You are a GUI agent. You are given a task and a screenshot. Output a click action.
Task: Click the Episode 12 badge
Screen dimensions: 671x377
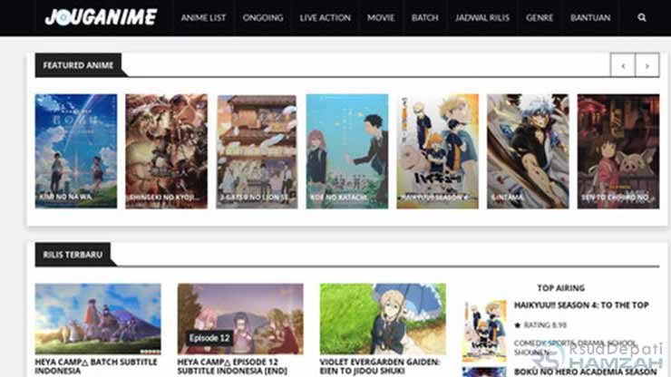pyautogui.click(x=209, y=338)
